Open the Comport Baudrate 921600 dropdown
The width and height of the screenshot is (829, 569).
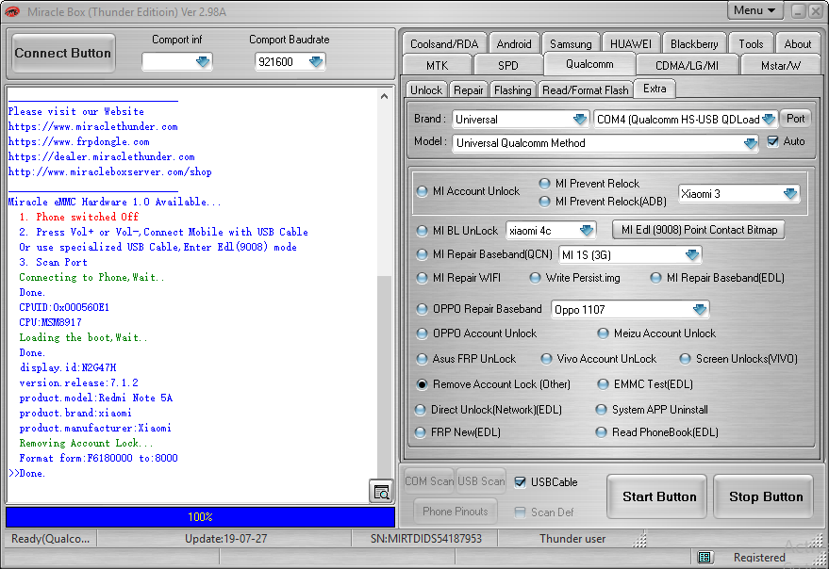click(316, 62)
